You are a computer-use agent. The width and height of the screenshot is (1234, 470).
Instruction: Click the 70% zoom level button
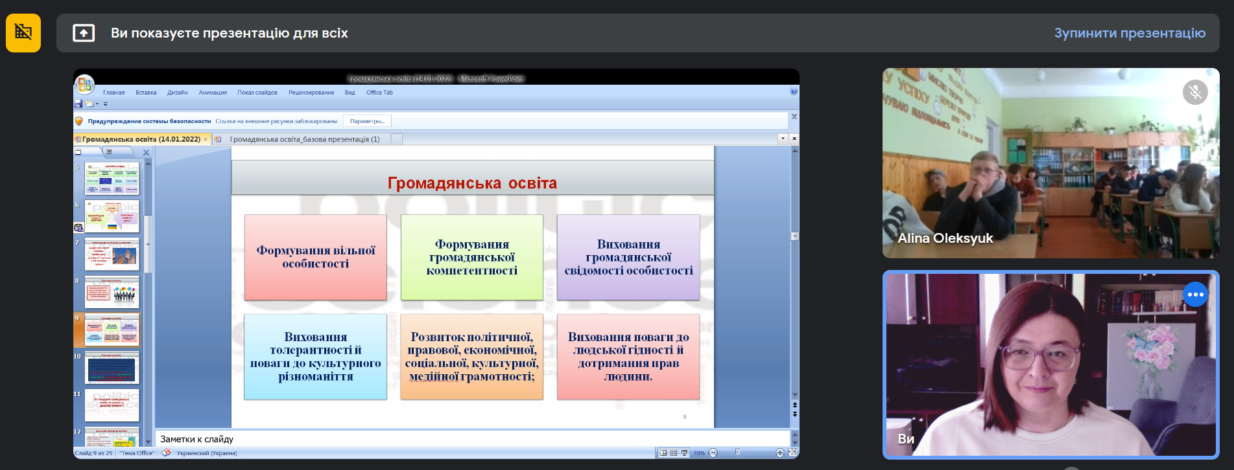pyautogui.click(x=699, y=453)
